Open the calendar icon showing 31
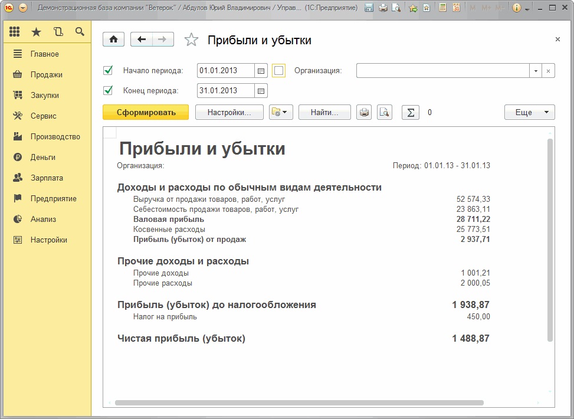 (x=456, y=8)
